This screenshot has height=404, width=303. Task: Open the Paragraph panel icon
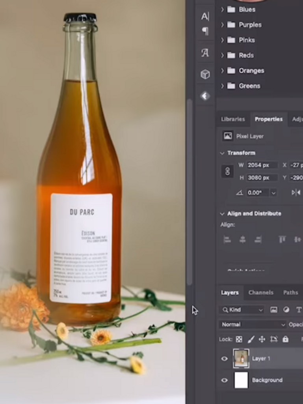pos(205,32)
